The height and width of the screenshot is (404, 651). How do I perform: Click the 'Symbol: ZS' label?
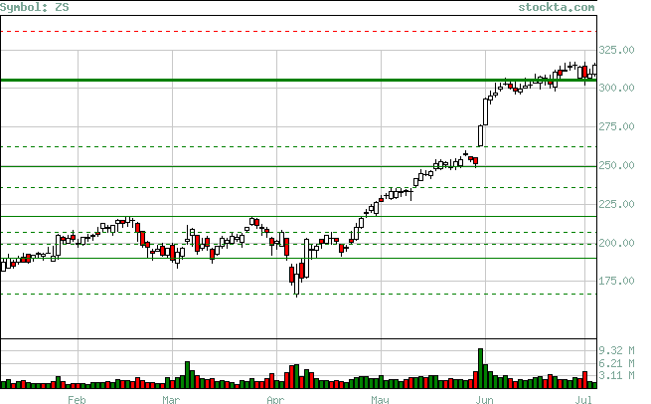pos(35,7)
